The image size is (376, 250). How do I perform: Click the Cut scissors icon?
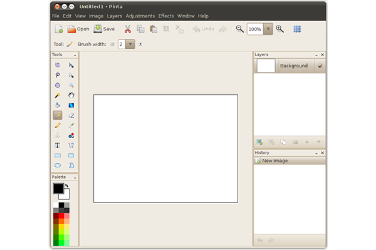click(x=127, y=29)
